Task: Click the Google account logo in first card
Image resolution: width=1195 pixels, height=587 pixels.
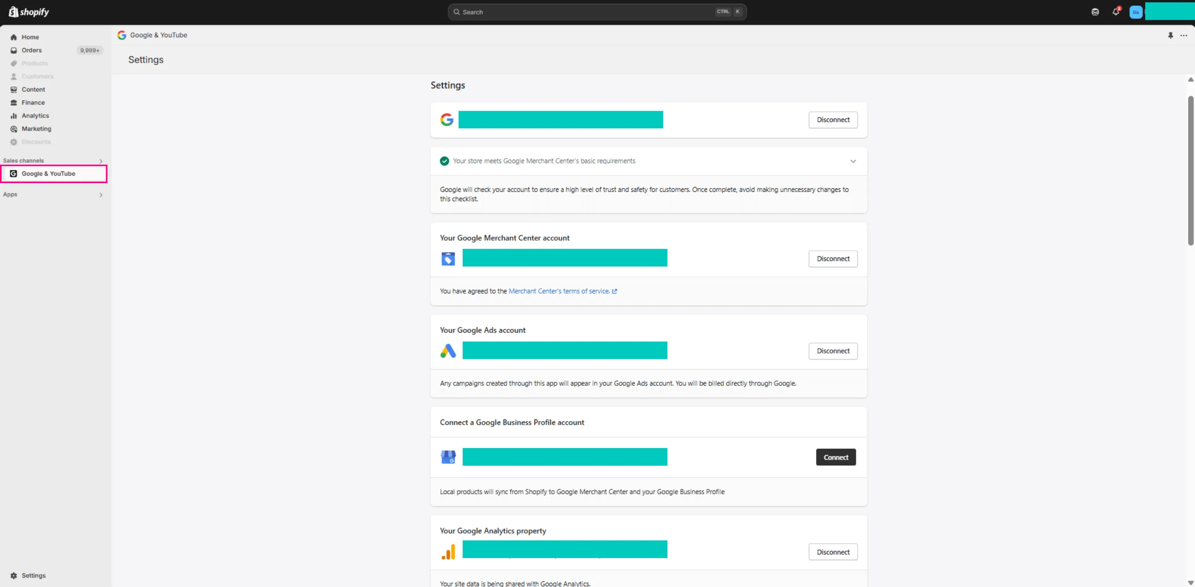Action: pos(447,120)
